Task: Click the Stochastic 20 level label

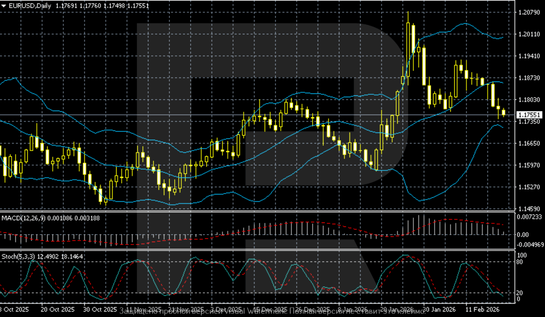Action: tap(519, 292)
